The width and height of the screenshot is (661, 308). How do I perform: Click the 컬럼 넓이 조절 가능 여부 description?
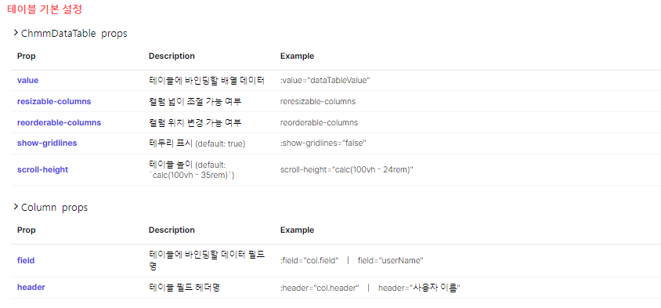[x=195, y=102]
